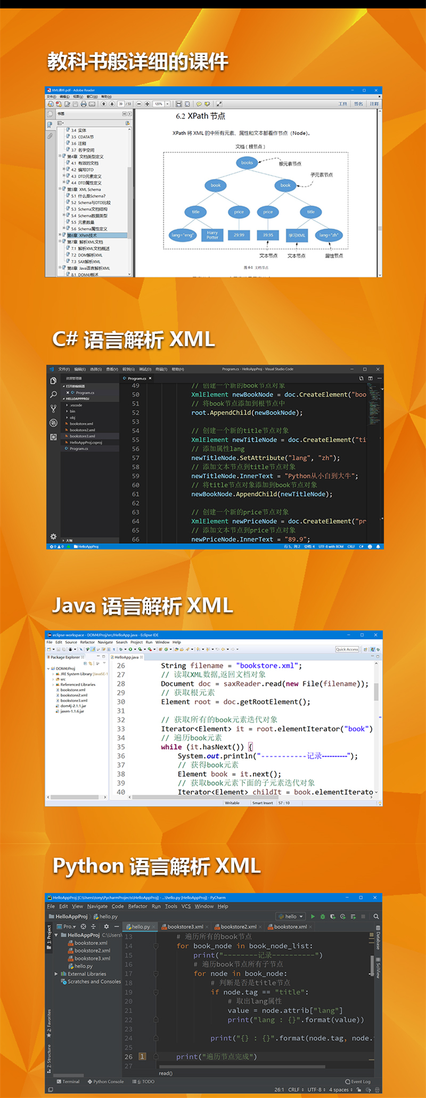The image size is (426, 1098).
Task: Click the 注释 button in Adobe Reader
Action: coord(374,104)
